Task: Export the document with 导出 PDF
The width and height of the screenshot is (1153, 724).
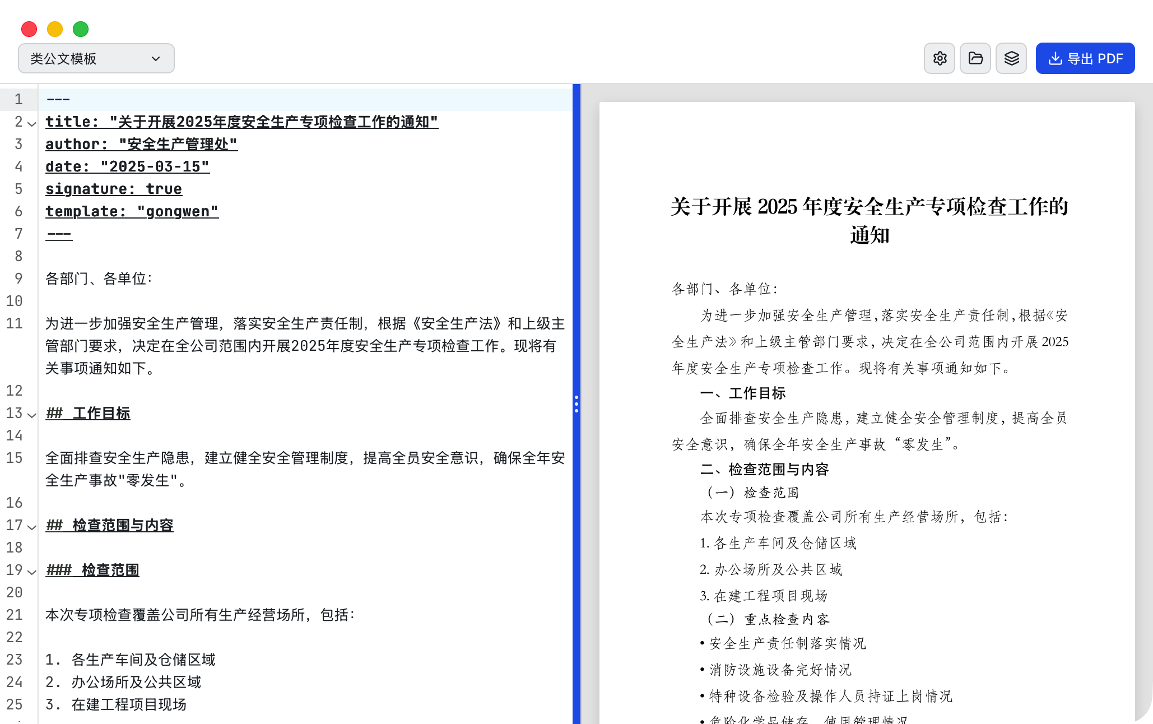Action: [x=1085, y=58]
